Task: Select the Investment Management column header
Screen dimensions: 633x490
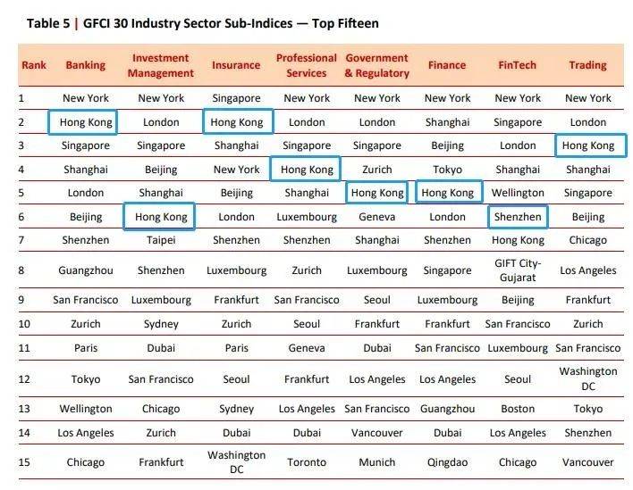Action: point(161,65)
